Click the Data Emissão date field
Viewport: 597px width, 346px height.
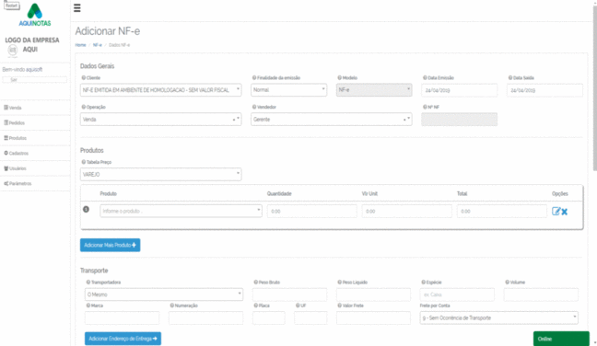pyautogui.click(x=459, y=90)
